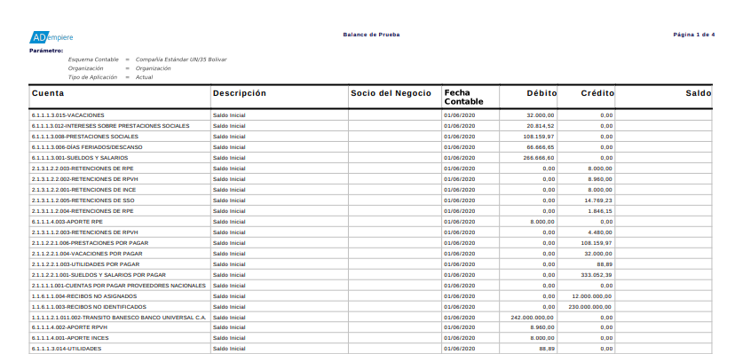Select the SUELDOS Y SALARIOS account row

coord(370,158)
